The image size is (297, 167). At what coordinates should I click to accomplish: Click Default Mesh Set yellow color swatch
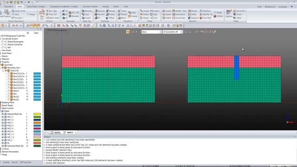[37, 114]
